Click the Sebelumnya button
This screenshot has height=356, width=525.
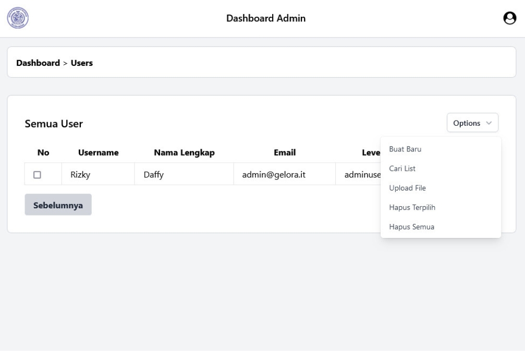coord(58,205)
